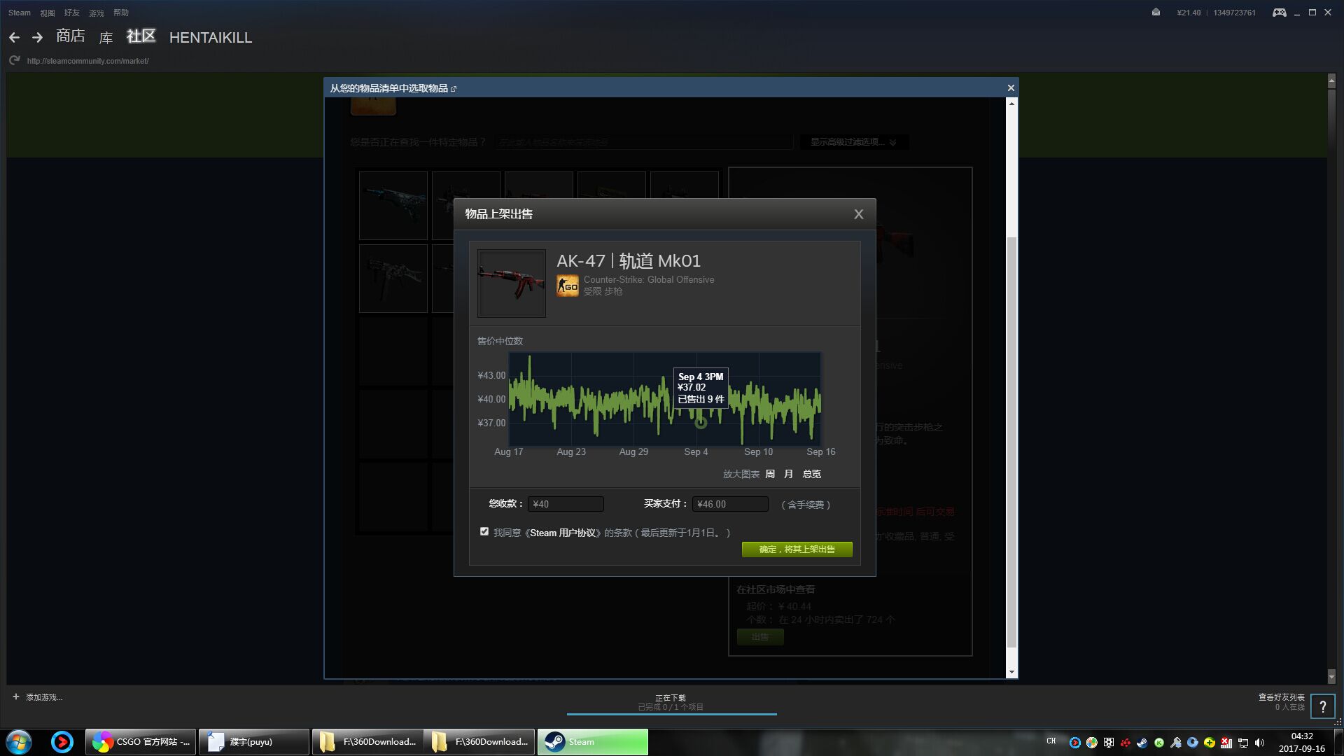Check the item listing agreement box
The image size is (1344, 756).
484,532
